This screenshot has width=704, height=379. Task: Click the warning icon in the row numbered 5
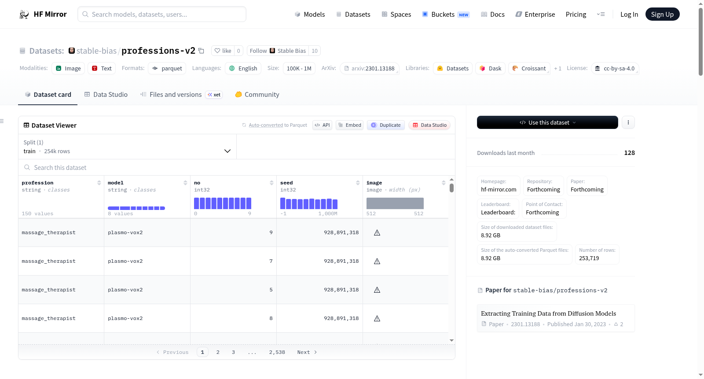click(x=377, y=290)
